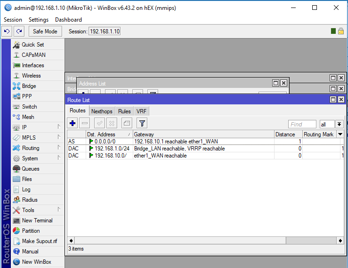Viewport: 348px width, 268px height.
Task: Sort by Dst. Address column header
Action: 109,134
